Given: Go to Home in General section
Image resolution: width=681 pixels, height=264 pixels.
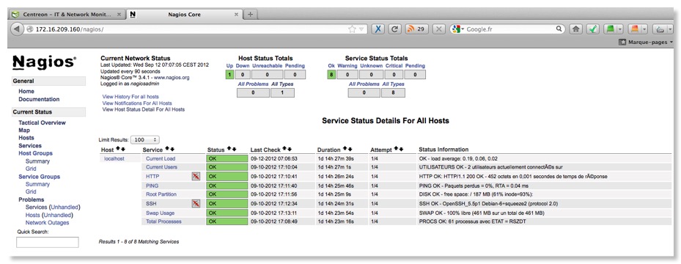Looking at the screenshot, I should tap(26, 91).
